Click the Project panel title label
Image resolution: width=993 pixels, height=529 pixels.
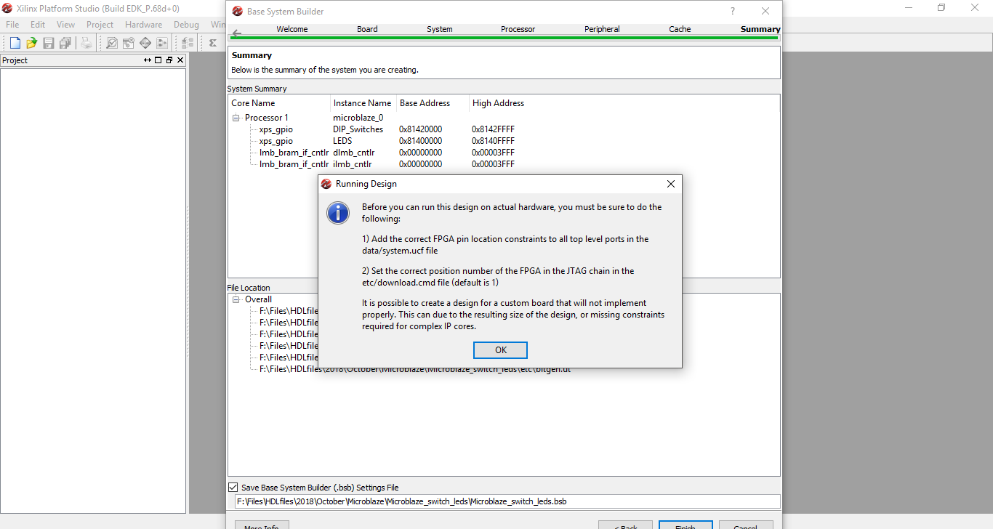(x=15, y=60)
